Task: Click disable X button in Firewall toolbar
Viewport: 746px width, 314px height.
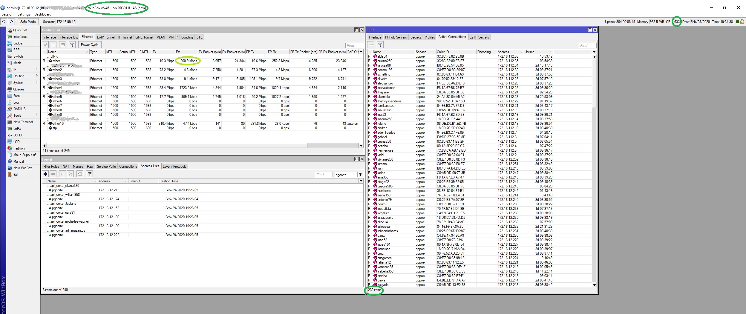Action: point(70,174)
